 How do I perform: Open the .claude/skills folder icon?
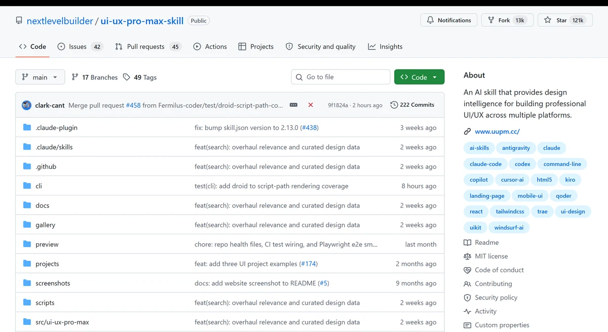(x=27, y=147)
